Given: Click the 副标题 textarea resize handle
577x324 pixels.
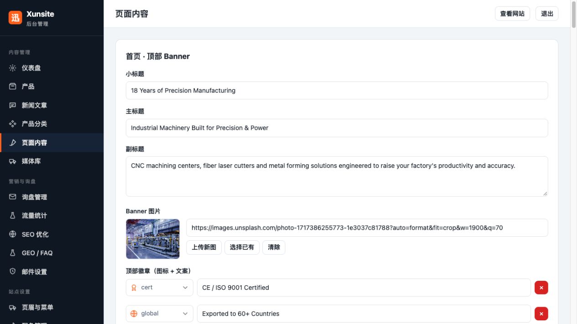Looking at the screenshot, I should [x=545, y=193].
